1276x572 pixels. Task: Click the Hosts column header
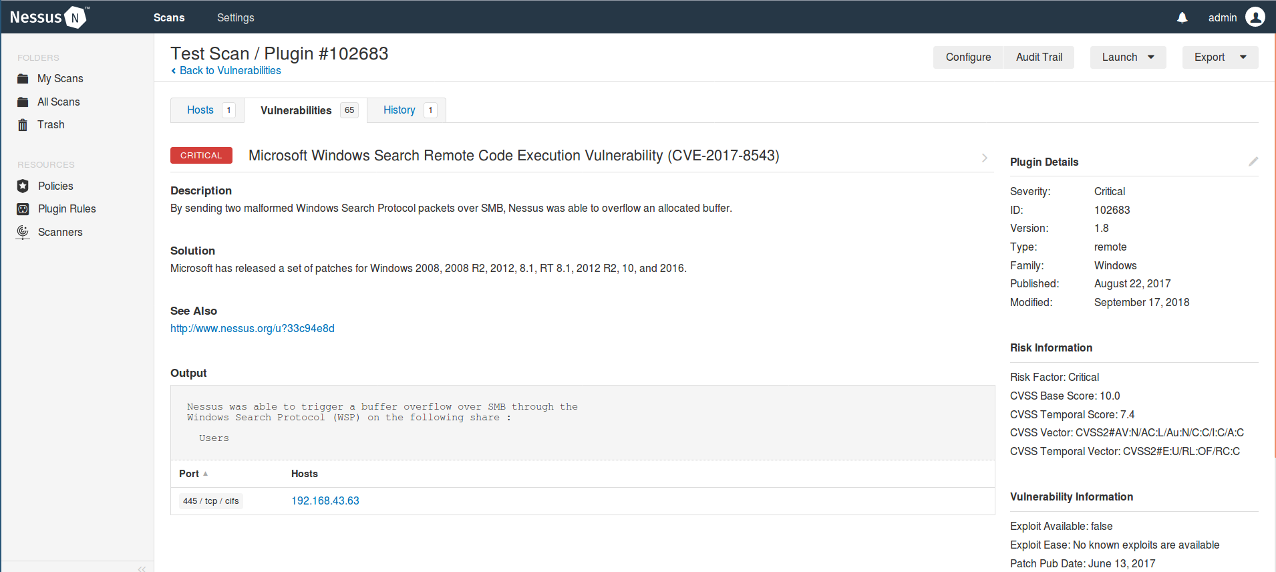click(x=305, y=474)
